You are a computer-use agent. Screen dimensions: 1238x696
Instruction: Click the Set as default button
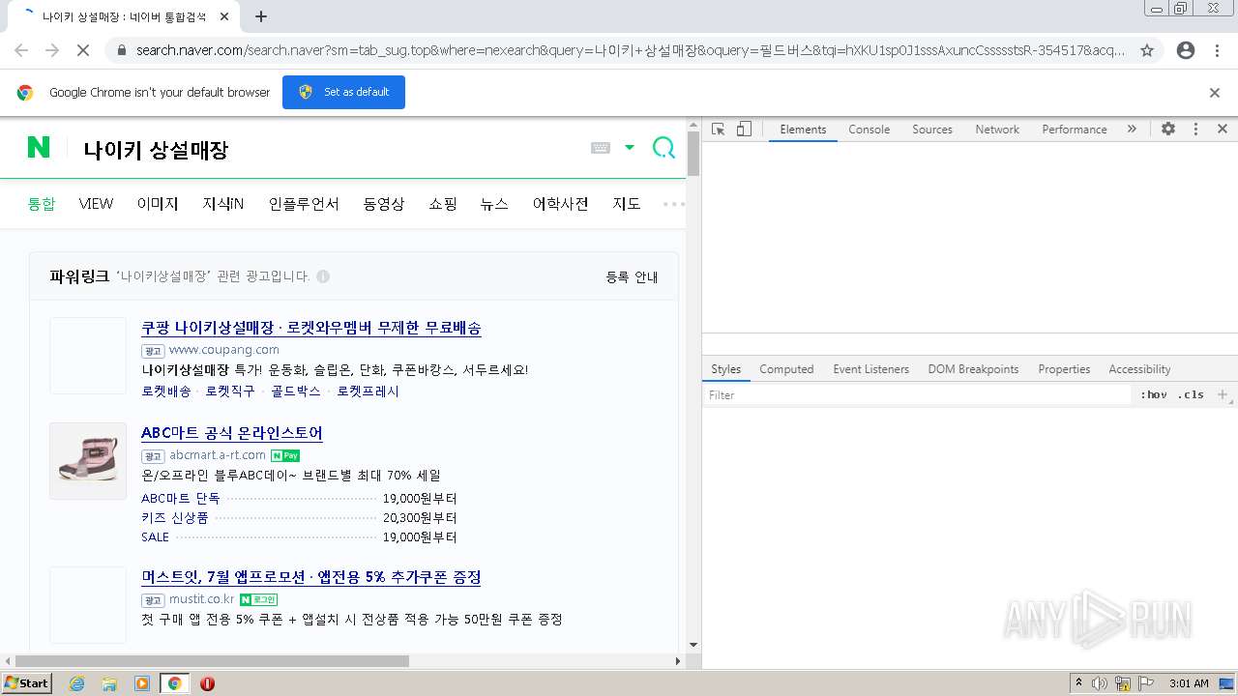tap(343, 92)
